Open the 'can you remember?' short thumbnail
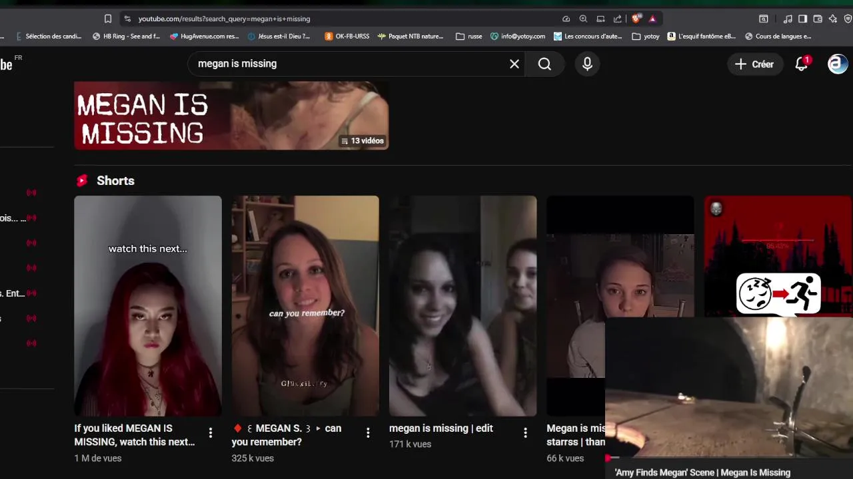This screenshot has height=479, width=853. pyautogui.click(x=305, y=306)
